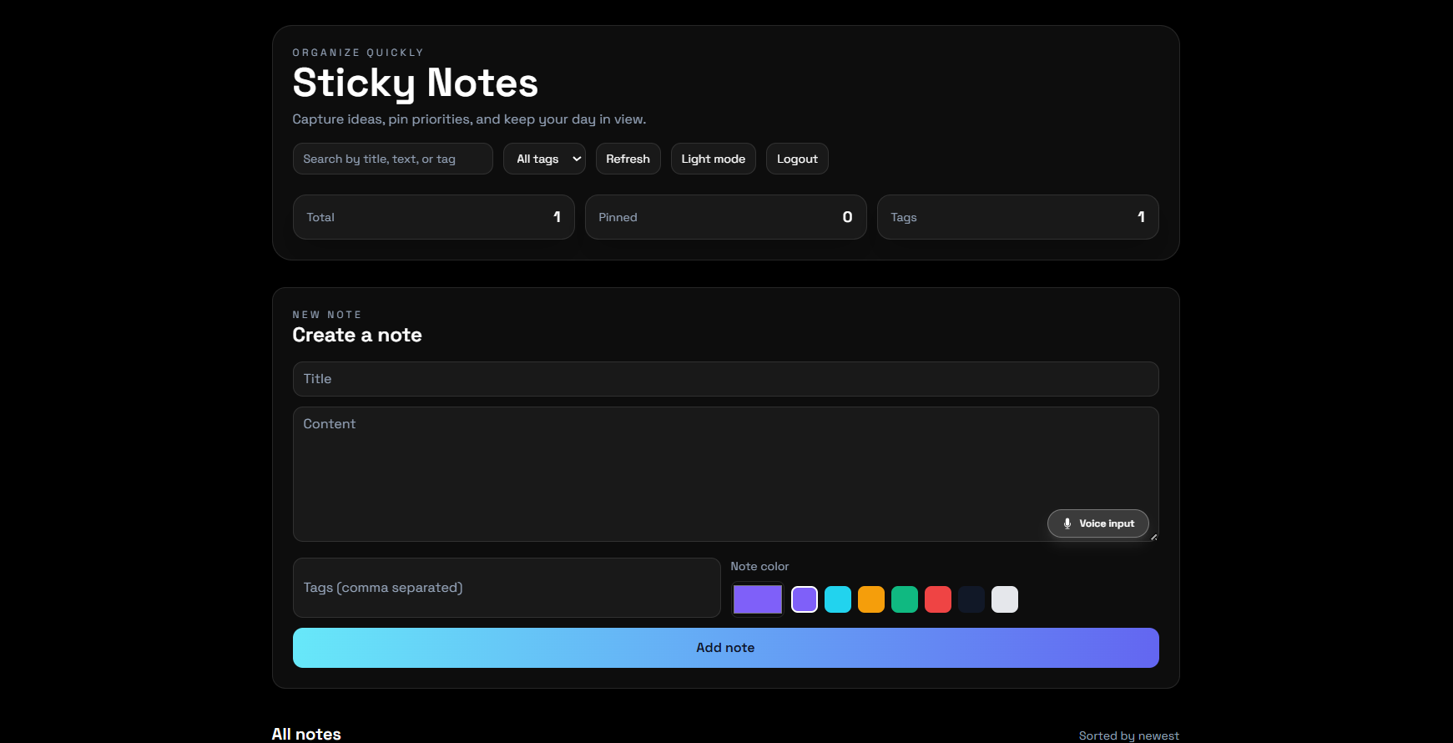Click the Refresh button
Screen dimensions: 1453x743
tap(628, 159)
